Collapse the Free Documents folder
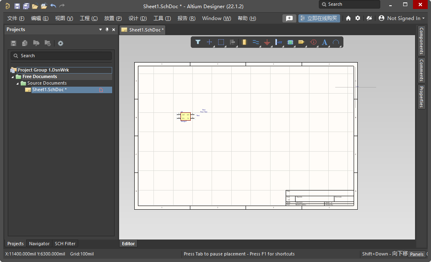This screenshot has height=262, width=431. pyautogui.click(x=12, y=76)
